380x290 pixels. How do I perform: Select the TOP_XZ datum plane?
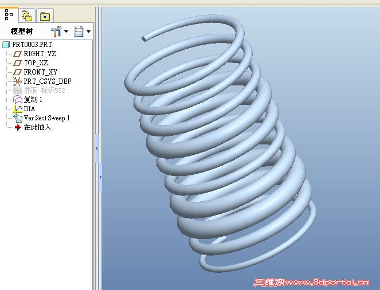(x=36, y=63)
